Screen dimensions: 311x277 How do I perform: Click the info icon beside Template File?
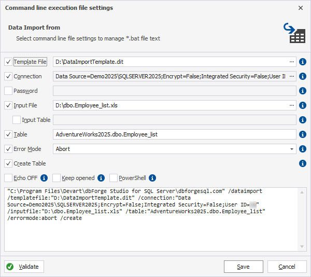(303, 62)
